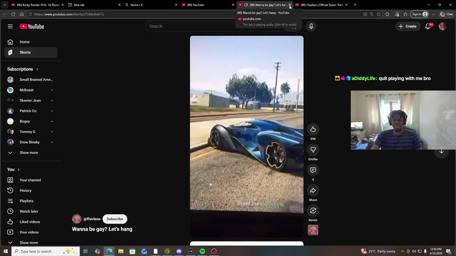The width and height of the screenshot is (456, 256).
Task: Subscribe to @ffairlane
Action: [115, 219]
